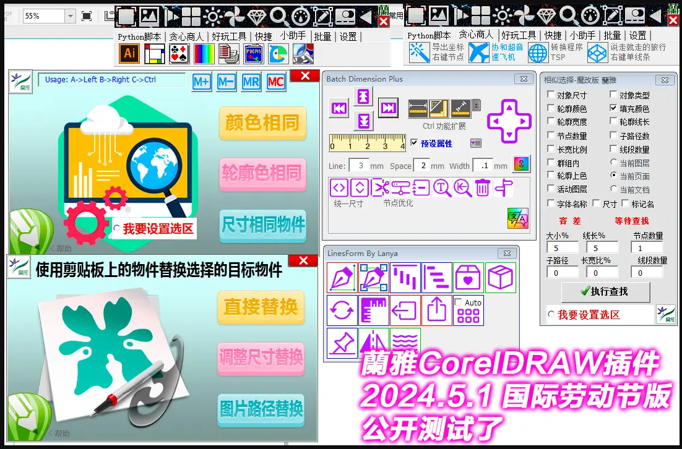Click the purple ruler icon in LinesForm

374,310
